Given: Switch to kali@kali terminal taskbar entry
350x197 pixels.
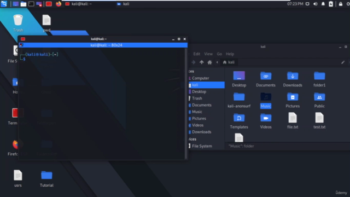Looking at the screenshot, I should tap(79, 4).
